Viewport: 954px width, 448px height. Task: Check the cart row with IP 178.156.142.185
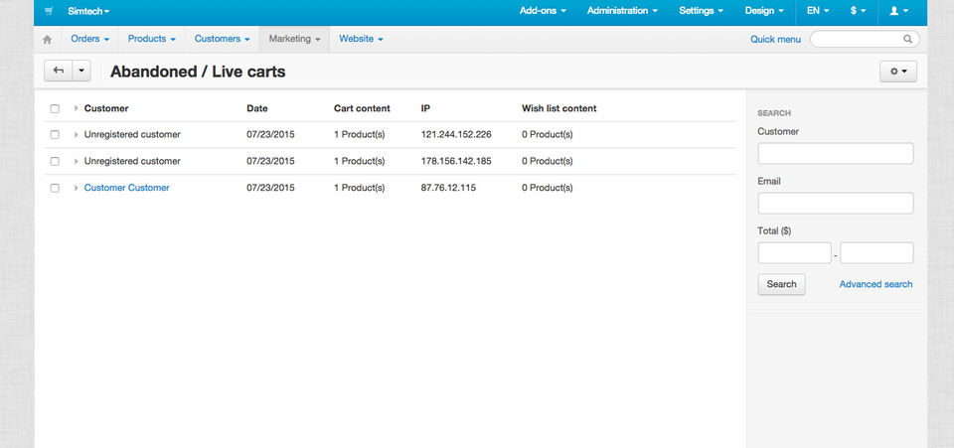(x=55, y=162)
